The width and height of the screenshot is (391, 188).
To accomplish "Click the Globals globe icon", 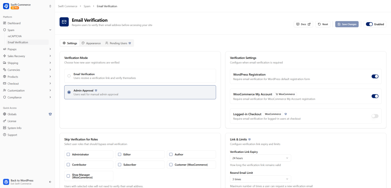I will coord(5,114).
